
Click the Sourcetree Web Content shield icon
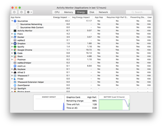18,27
